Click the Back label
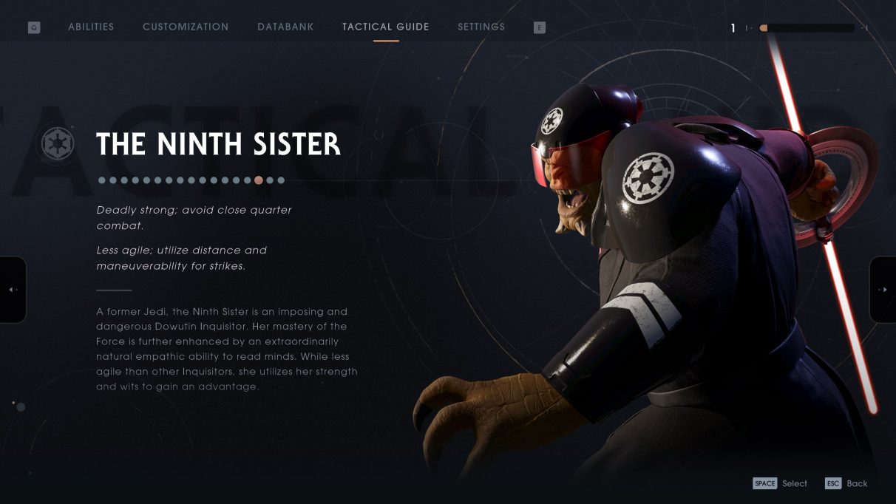The width and height of the screenshot is (896, 504). click(858, 483)
